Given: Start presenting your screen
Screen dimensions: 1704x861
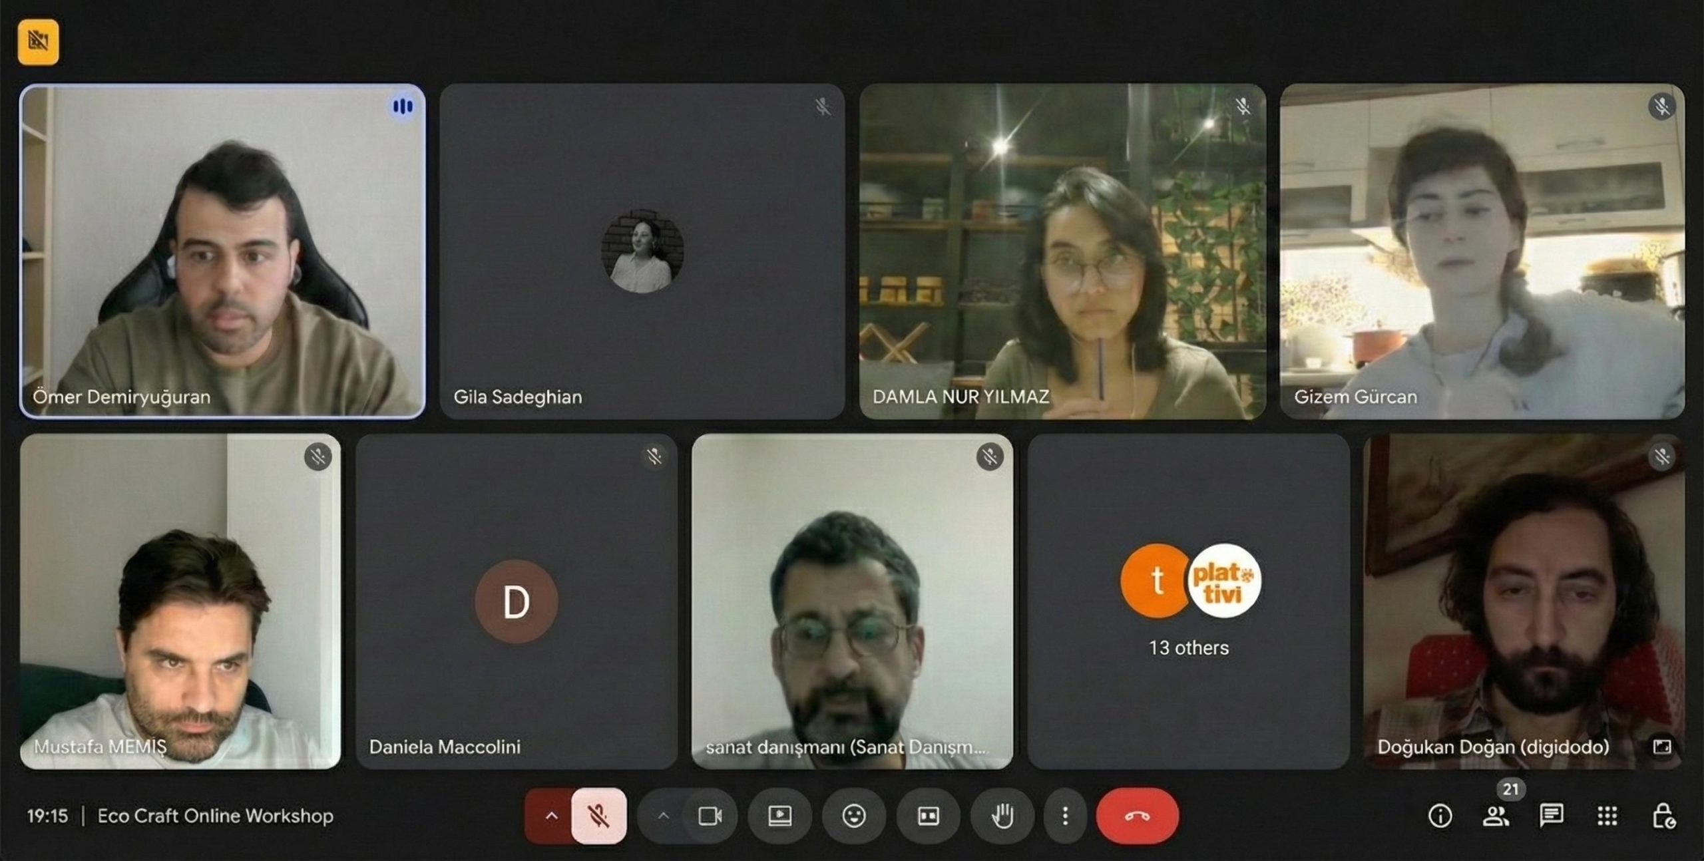Looking at the screenshot, I should pos(781,816).
